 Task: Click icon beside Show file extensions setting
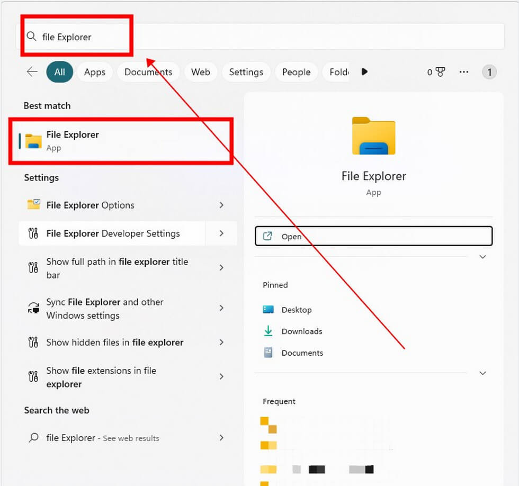pyautogui.click(x=33, y=376)
